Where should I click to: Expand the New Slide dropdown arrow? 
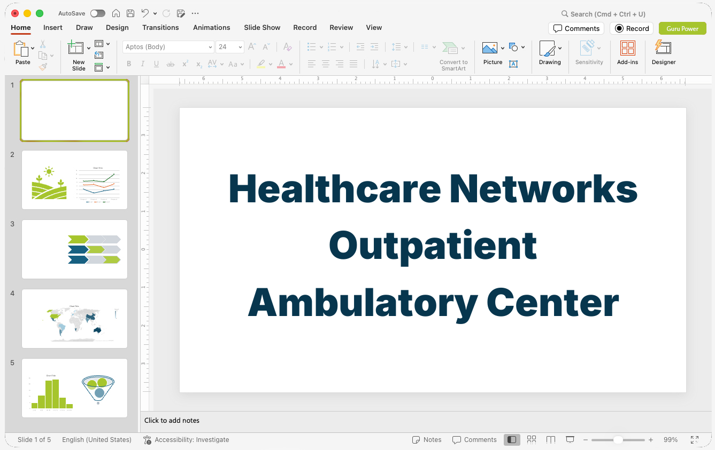click(89, 49)
